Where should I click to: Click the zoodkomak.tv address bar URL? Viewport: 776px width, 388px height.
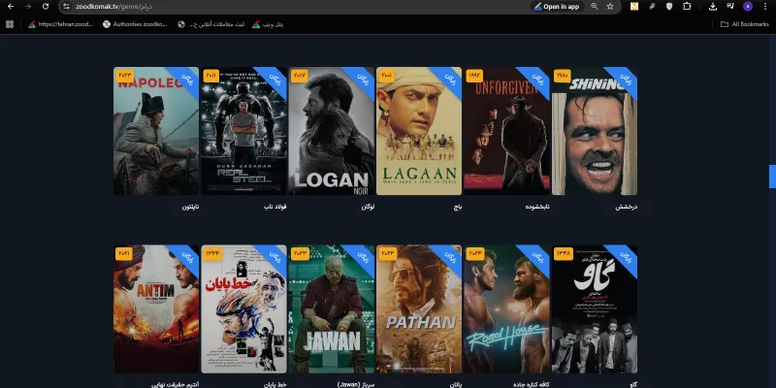click(113, 7)
